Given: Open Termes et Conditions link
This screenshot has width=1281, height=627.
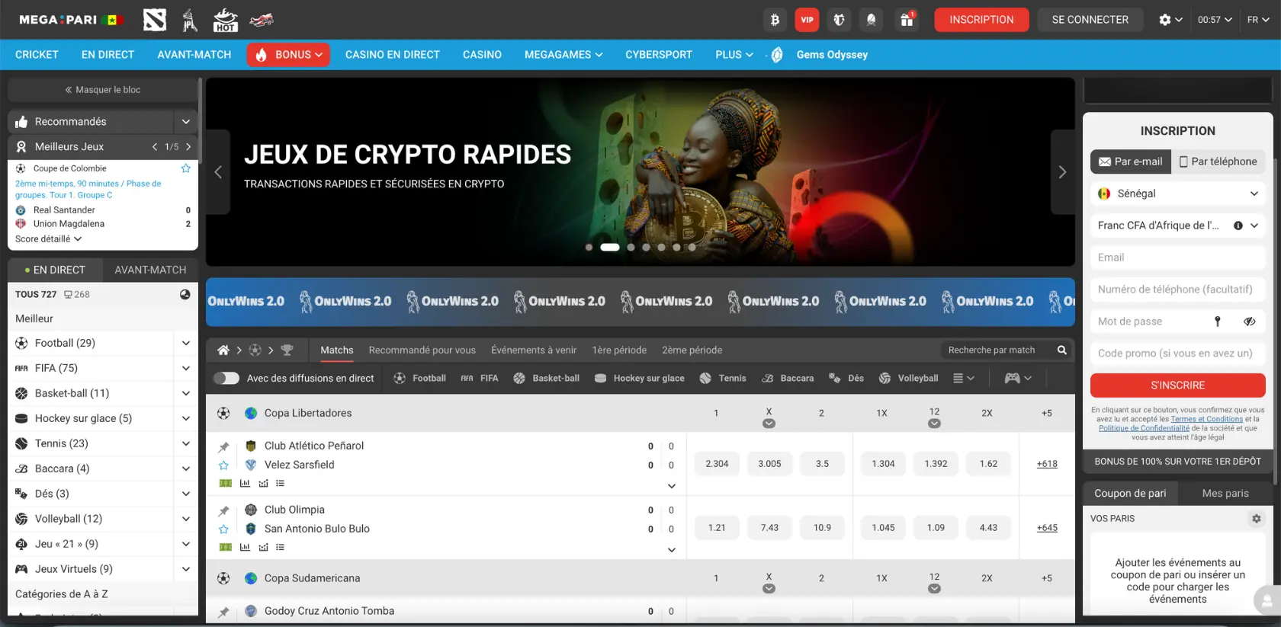Looking at the screenshot, I should 1207,419.
